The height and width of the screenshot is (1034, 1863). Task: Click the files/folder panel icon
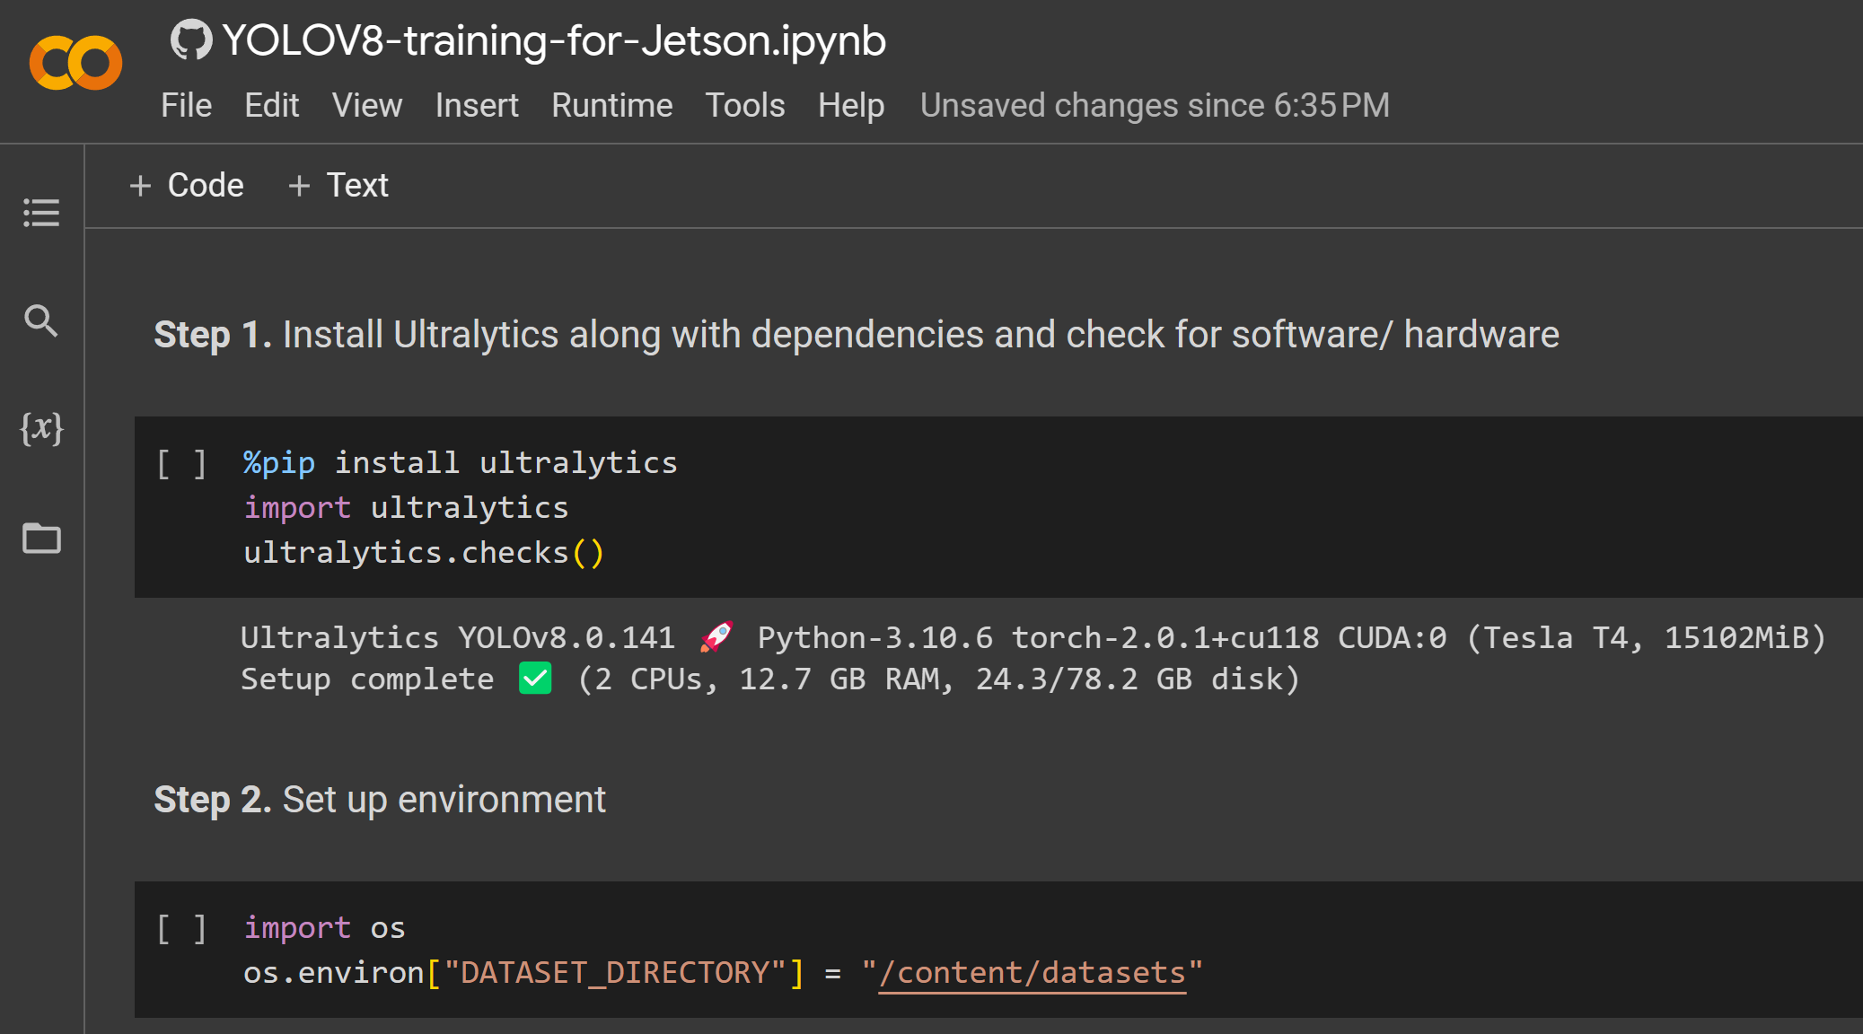pos(42,536)
